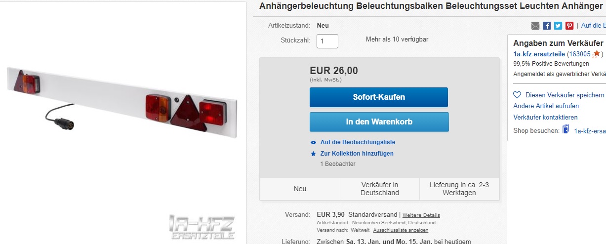Add item with In den Warenkorb

(379, 122)
